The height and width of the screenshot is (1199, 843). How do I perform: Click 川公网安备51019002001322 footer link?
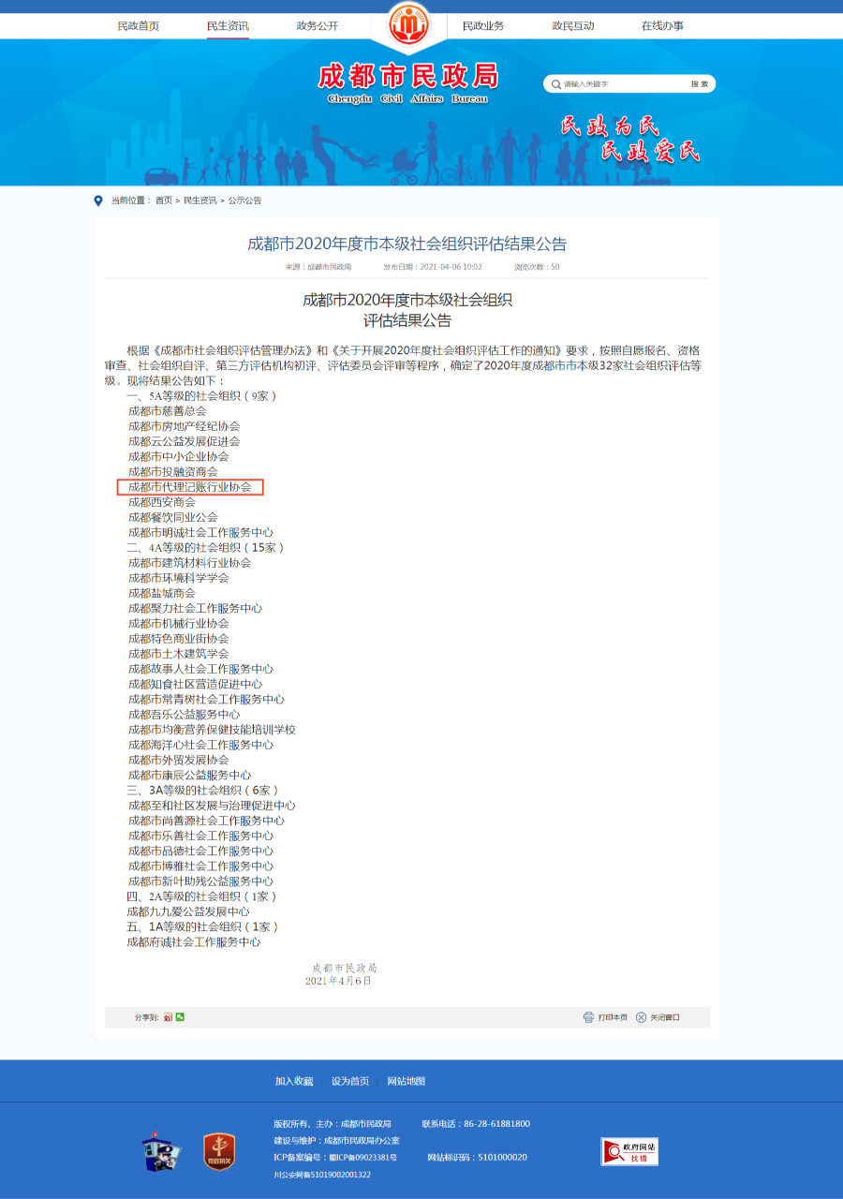click(322, 1175)
